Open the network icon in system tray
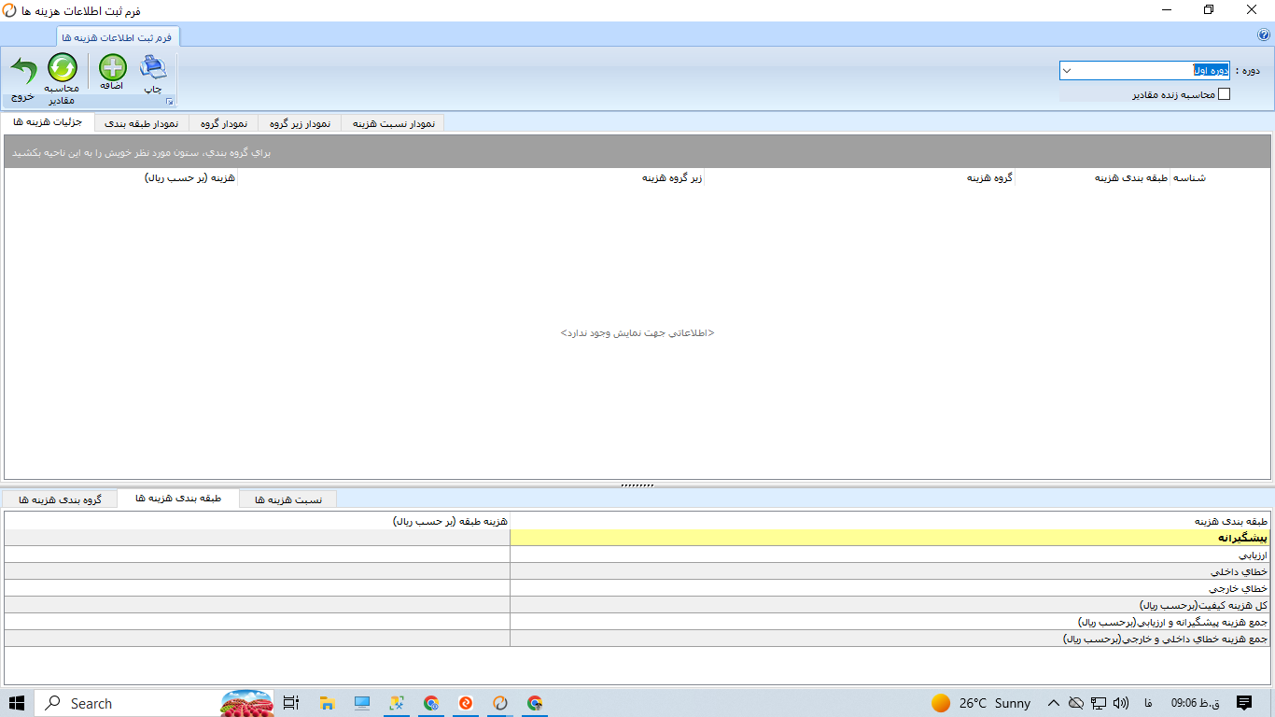Screen dimensions: 1275x717 (1099, 703)
